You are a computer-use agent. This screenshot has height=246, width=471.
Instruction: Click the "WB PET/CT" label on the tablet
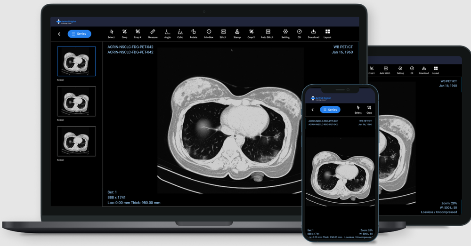pyautogui.click(x=449, y=81)
